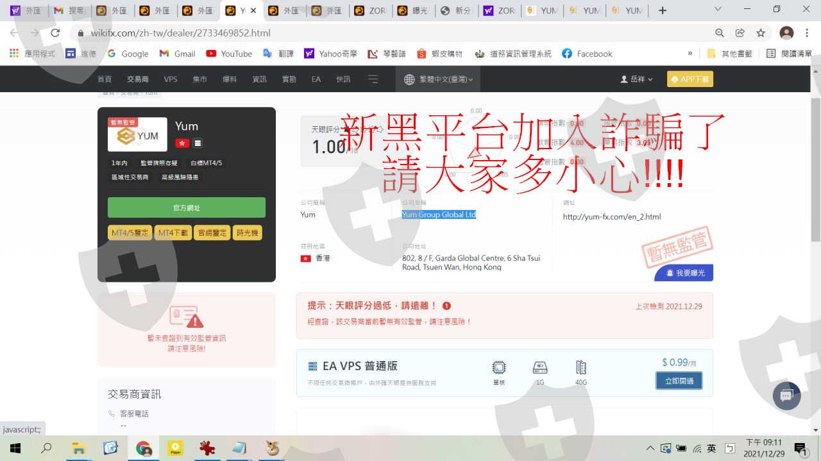Switch to the 新分 browser tab
This screenshot has height=461, width=821.
click(x=456, y=10)
